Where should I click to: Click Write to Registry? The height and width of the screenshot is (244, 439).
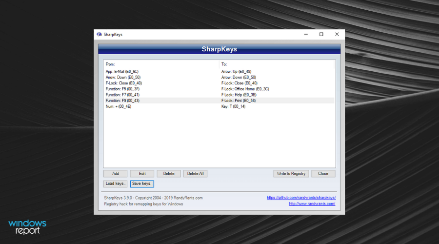(x=291, y=174)
